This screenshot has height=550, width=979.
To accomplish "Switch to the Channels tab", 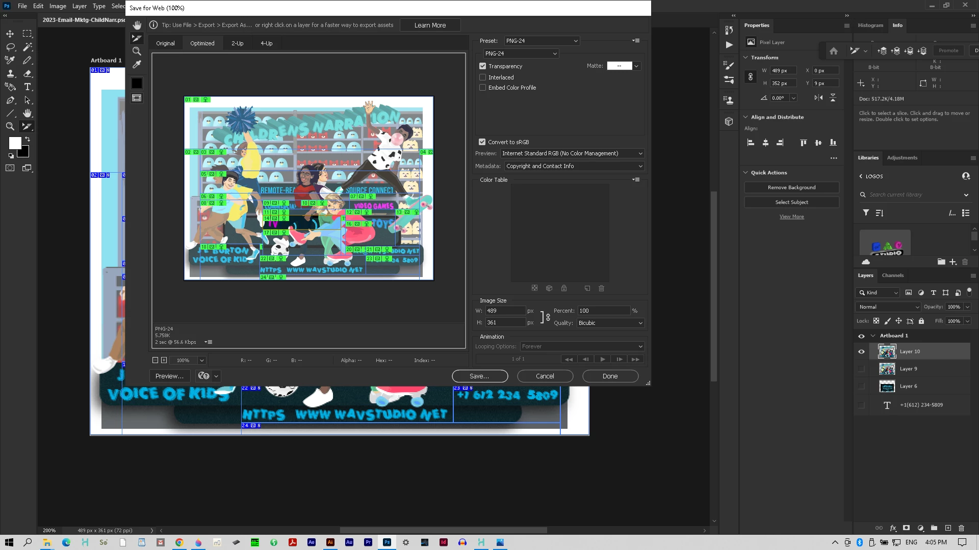I will pyautogui.click(x=892, y=276).
